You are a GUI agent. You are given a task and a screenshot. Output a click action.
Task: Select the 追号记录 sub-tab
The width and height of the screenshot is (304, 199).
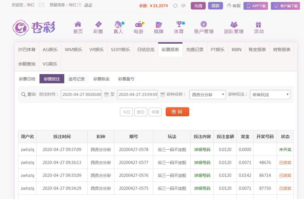(77, 79)
